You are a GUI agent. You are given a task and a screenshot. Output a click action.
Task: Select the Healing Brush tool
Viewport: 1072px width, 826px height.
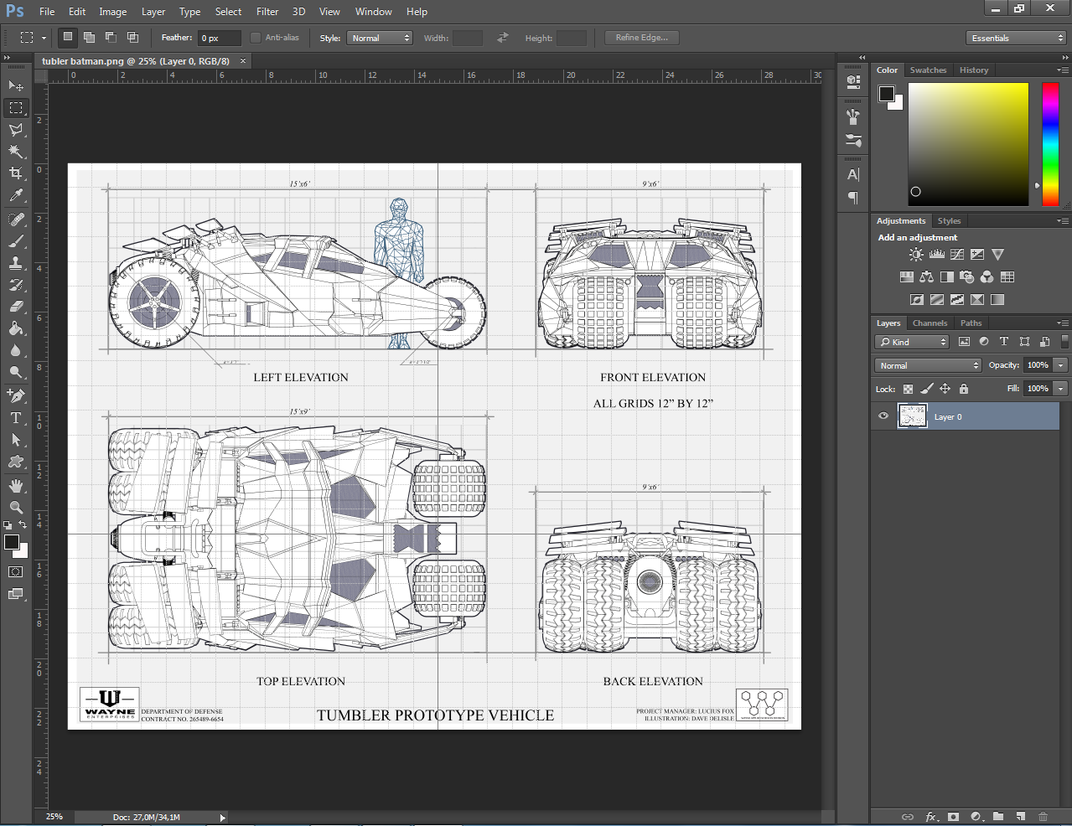click(15, 219)
